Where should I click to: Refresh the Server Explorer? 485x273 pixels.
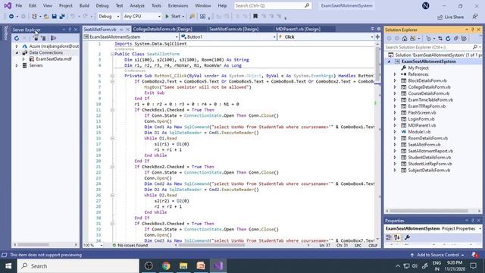pyautogui.click(x=17, y=38)
